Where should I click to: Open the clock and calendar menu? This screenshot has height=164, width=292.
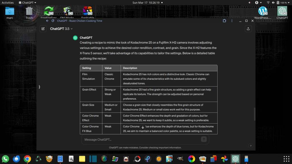coord(146,3)
